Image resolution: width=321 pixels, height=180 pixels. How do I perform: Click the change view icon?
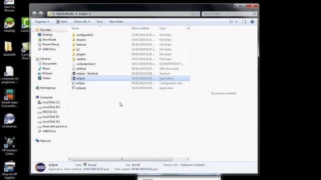[231, 21]
